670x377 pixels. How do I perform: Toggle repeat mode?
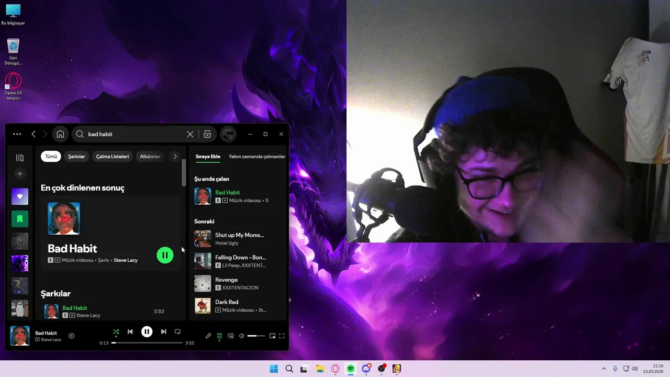(177, 331)
